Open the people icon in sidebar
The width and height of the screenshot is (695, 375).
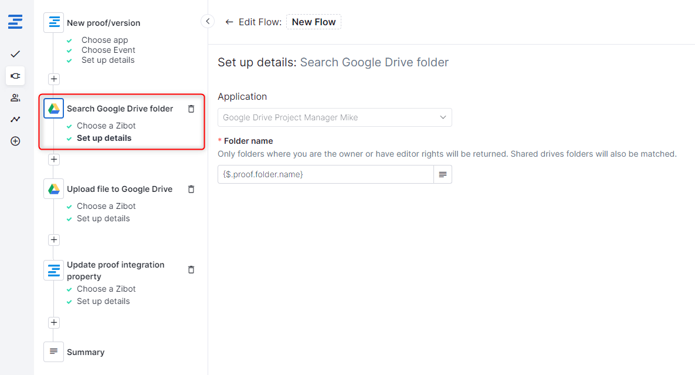point(15,97)
